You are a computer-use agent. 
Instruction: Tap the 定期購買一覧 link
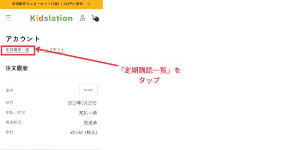(x=18, y=50)
